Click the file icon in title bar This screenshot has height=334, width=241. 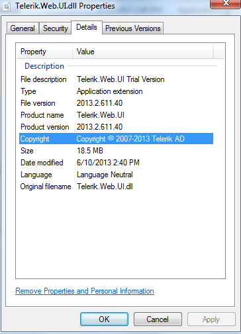(x=7, y=6)
